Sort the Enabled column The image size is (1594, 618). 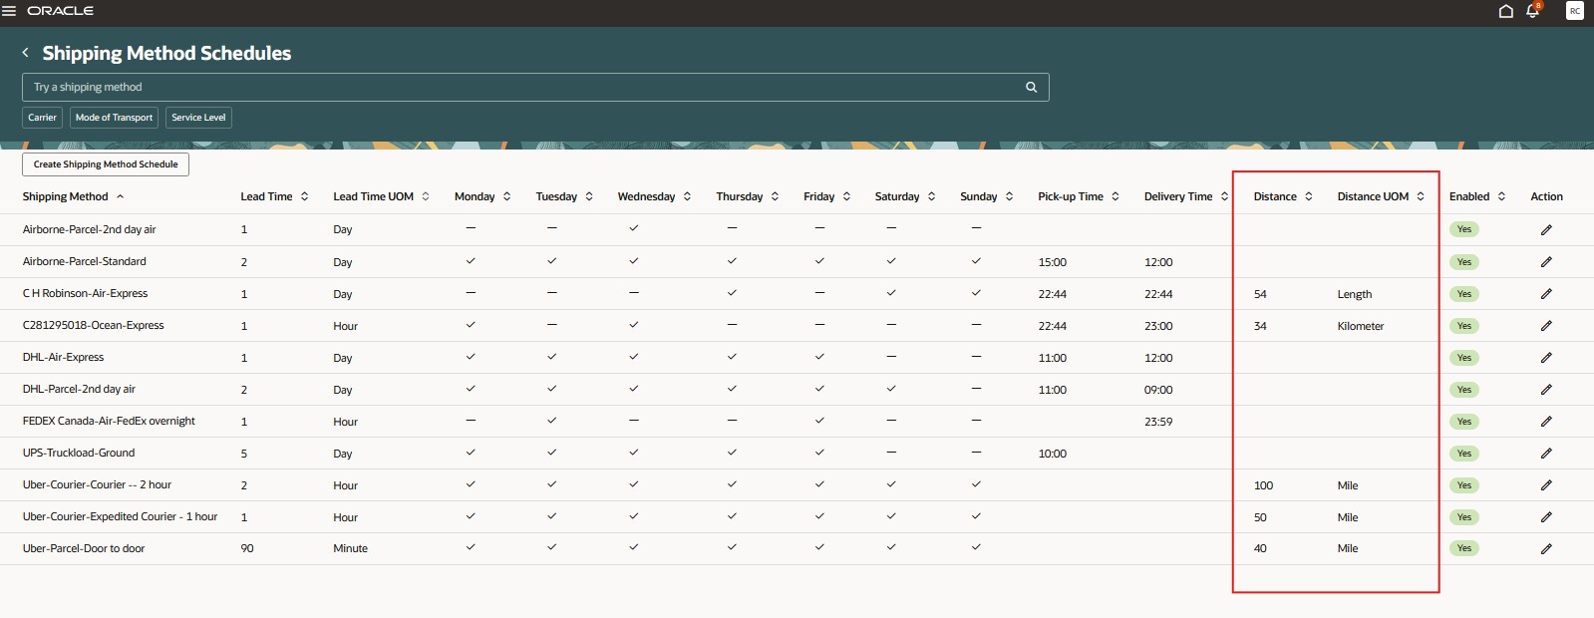(x=1501, y=196)
